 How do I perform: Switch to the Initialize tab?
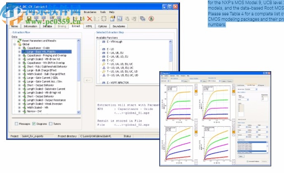[47, 26]
